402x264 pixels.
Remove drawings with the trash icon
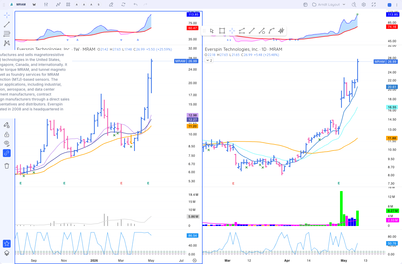pos(7,166)
